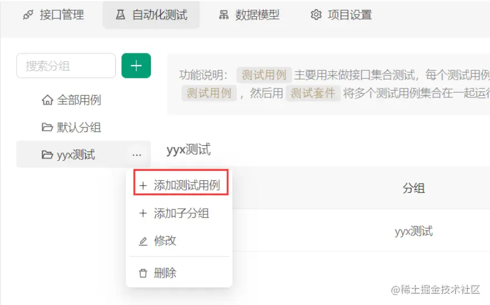Click the first 测试用例 tag after 功能说明

[x=264, y=75]
